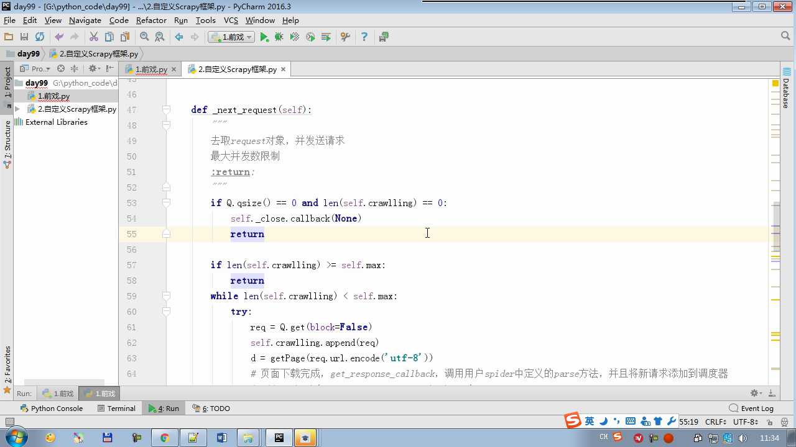Open the Event Log
This screenshot has width=796, height=447.
pos(751,409)
